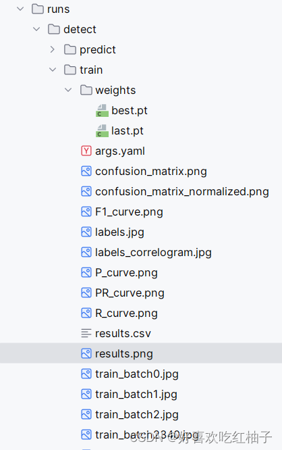Collapse the weights folder chevron
Screen dimensions: 282x450
[x=68, y=90]
